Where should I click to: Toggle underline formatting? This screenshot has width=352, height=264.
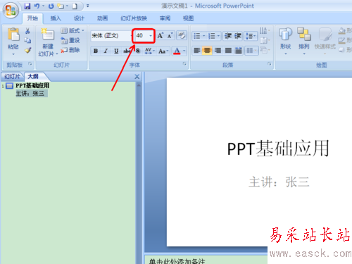pos(116,51)
